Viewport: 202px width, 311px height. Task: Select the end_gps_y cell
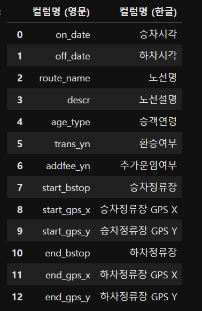pos(68,297)
